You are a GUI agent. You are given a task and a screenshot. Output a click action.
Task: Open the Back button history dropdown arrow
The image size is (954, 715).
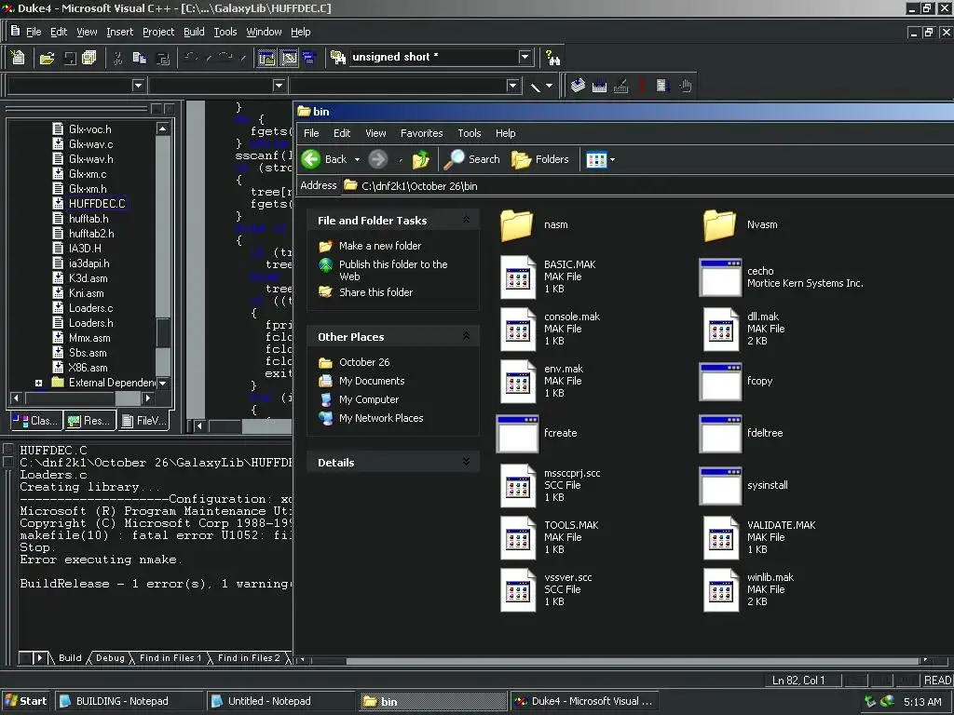357,160
